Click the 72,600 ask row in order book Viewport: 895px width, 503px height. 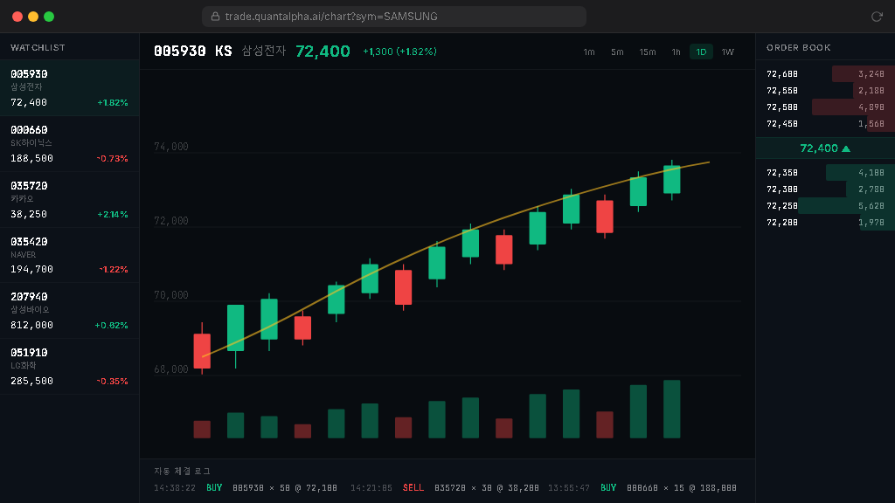pos(825,74)
